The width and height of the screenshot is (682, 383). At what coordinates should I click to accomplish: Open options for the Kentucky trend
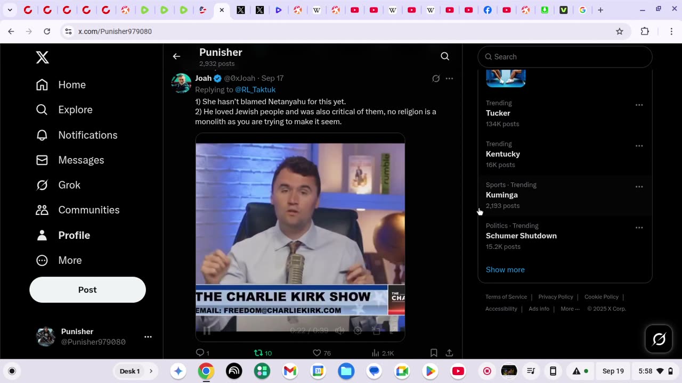click(x=639, y=146)
